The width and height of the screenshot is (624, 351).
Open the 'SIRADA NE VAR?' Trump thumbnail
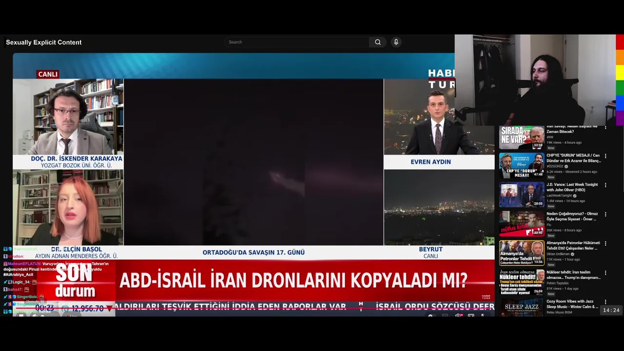pos(522,137)
